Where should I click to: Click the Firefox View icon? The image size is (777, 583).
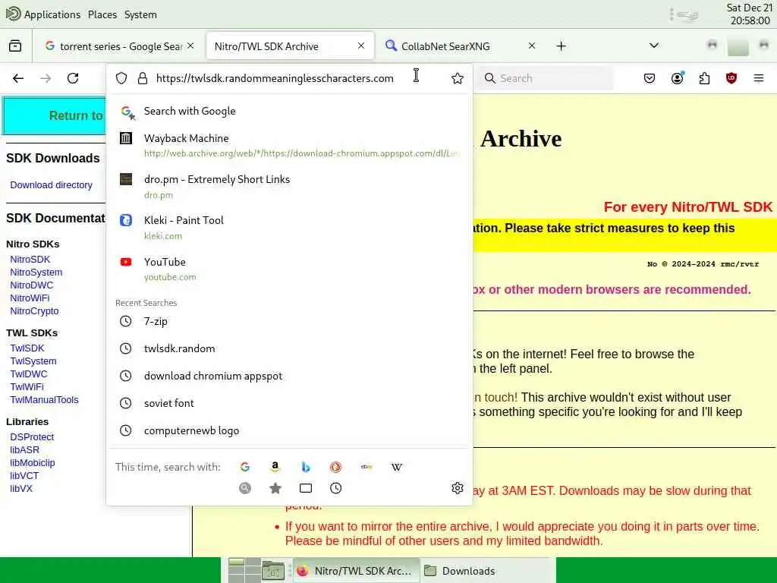pos(15,46)
